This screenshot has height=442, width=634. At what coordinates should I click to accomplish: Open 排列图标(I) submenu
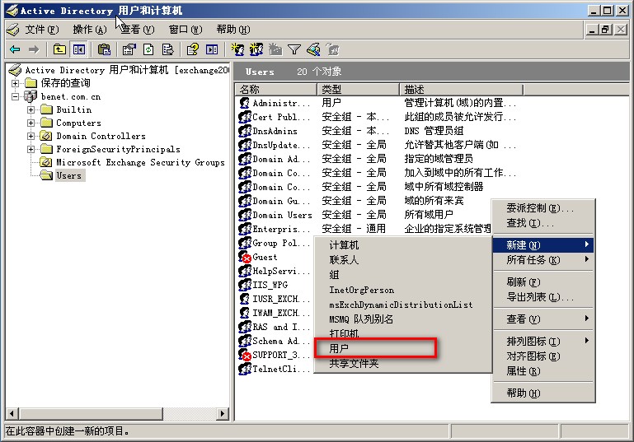point(543,342)
